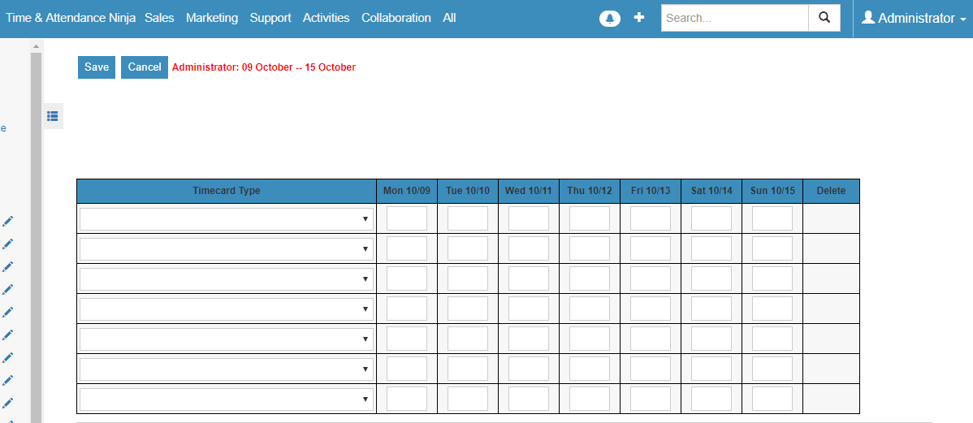Toggle the sidebar list icon
This screenshot has width=973, height=423.
click(53, 116)
